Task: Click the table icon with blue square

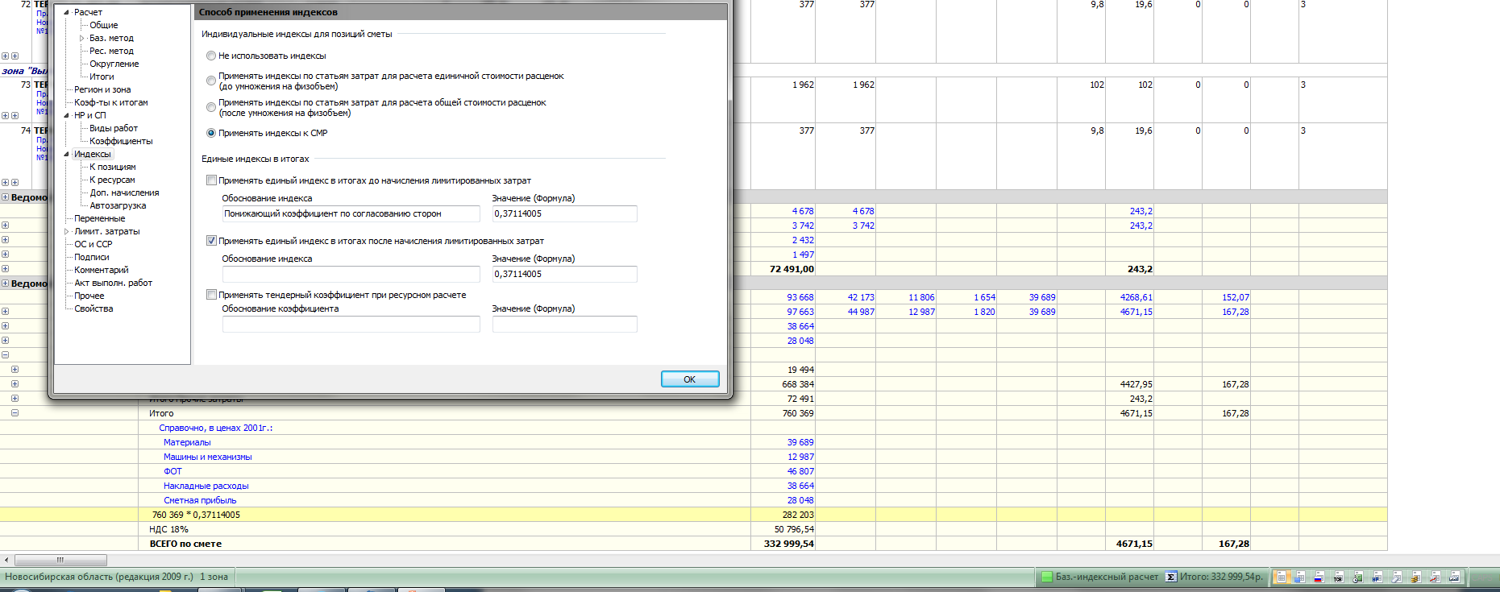Action: [x=1300, y=577]
